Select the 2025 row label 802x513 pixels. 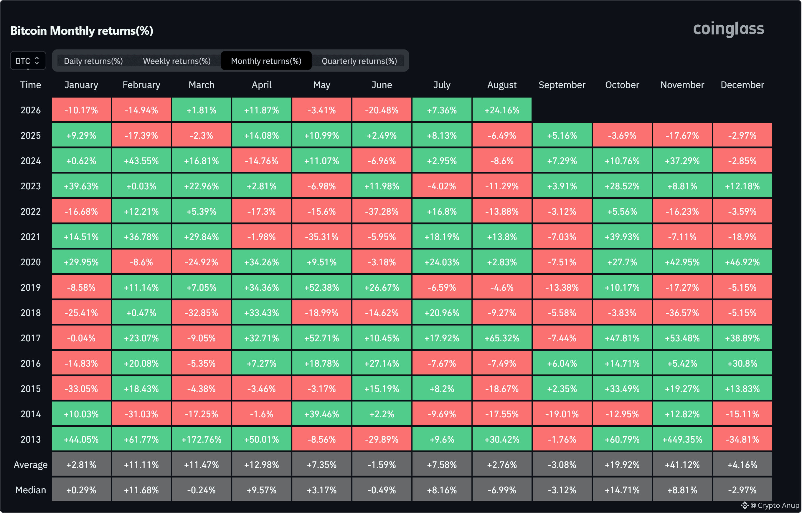point(31,135)
